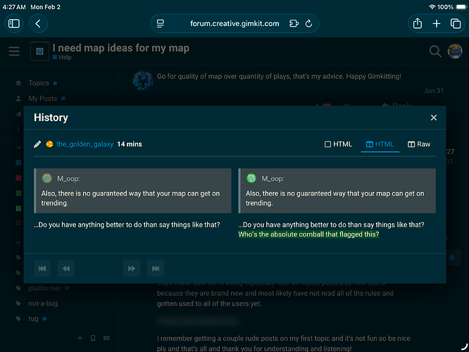This screenshot has height=352, width=469.
Task: Open a new Safari tab
Action: 437,23
